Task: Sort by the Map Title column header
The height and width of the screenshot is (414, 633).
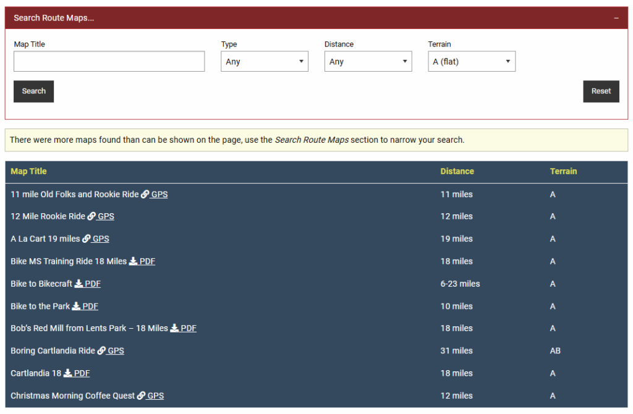Action: [x=28, y=171]
